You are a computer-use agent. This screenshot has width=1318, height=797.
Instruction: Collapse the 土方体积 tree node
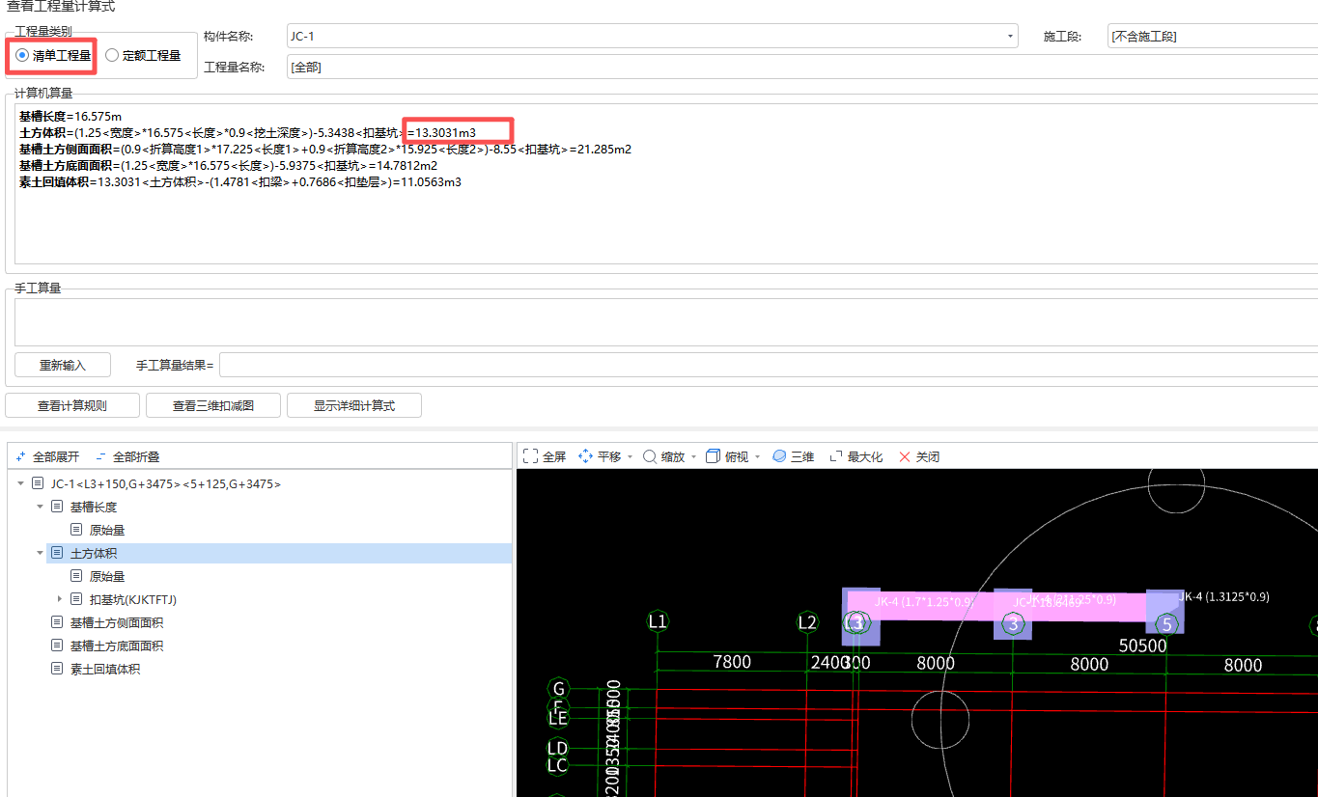40,553
